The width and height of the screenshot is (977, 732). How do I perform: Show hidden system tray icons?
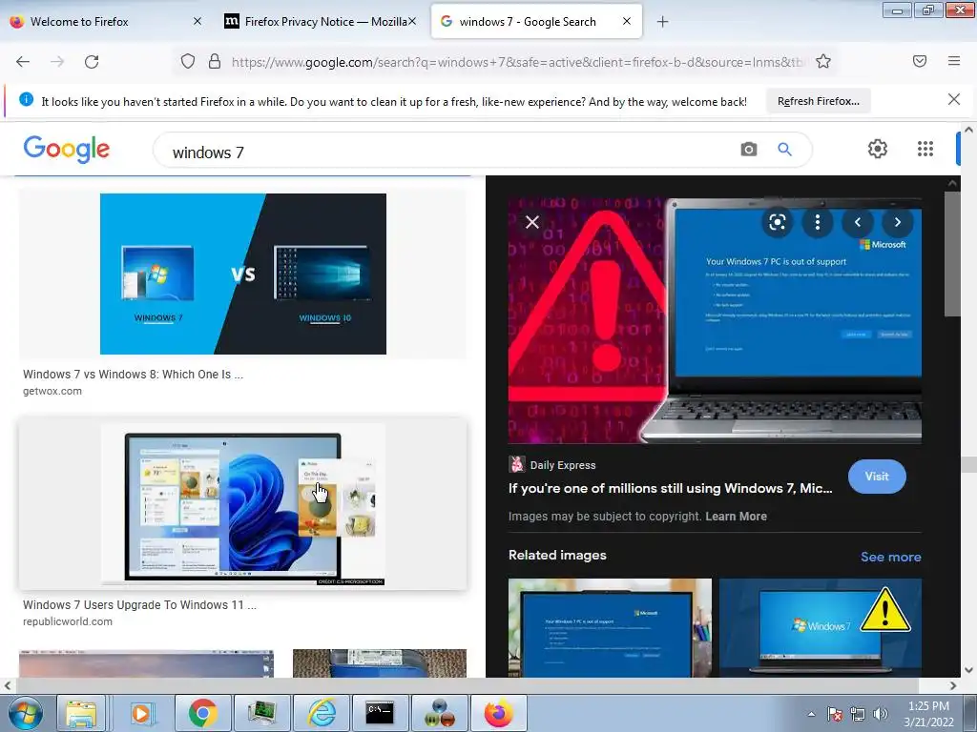811,714
